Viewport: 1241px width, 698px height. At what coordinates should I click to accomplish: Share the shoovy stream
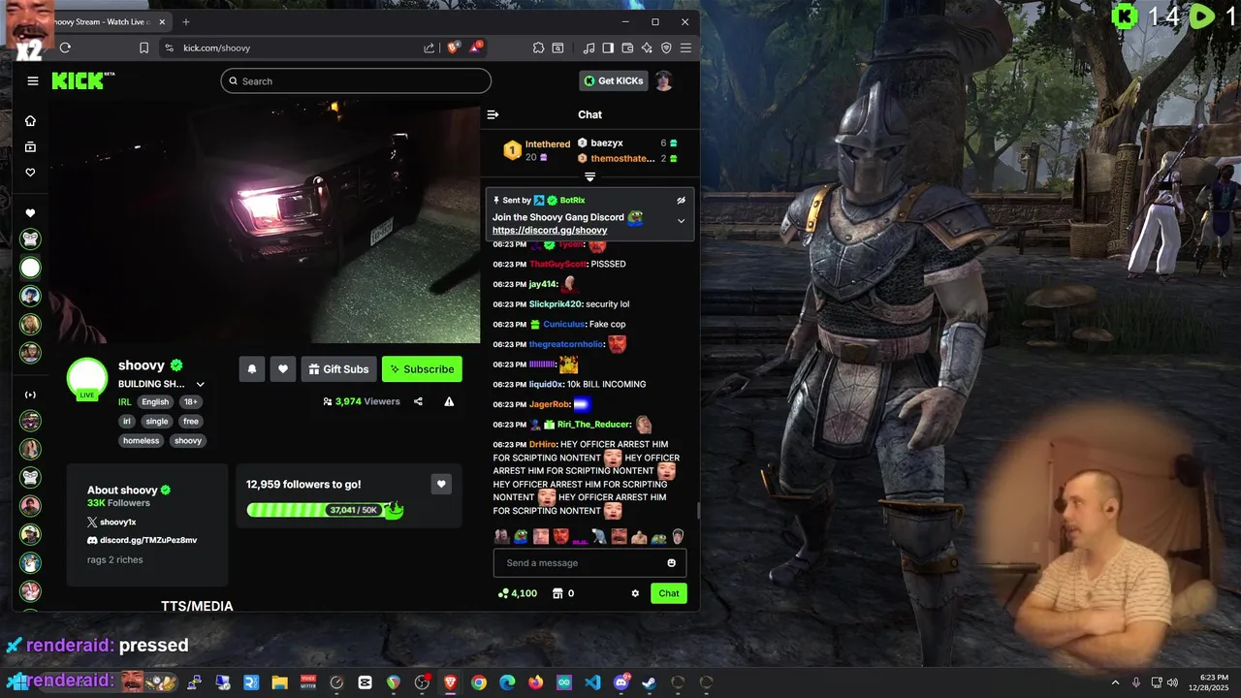point(418,401)
